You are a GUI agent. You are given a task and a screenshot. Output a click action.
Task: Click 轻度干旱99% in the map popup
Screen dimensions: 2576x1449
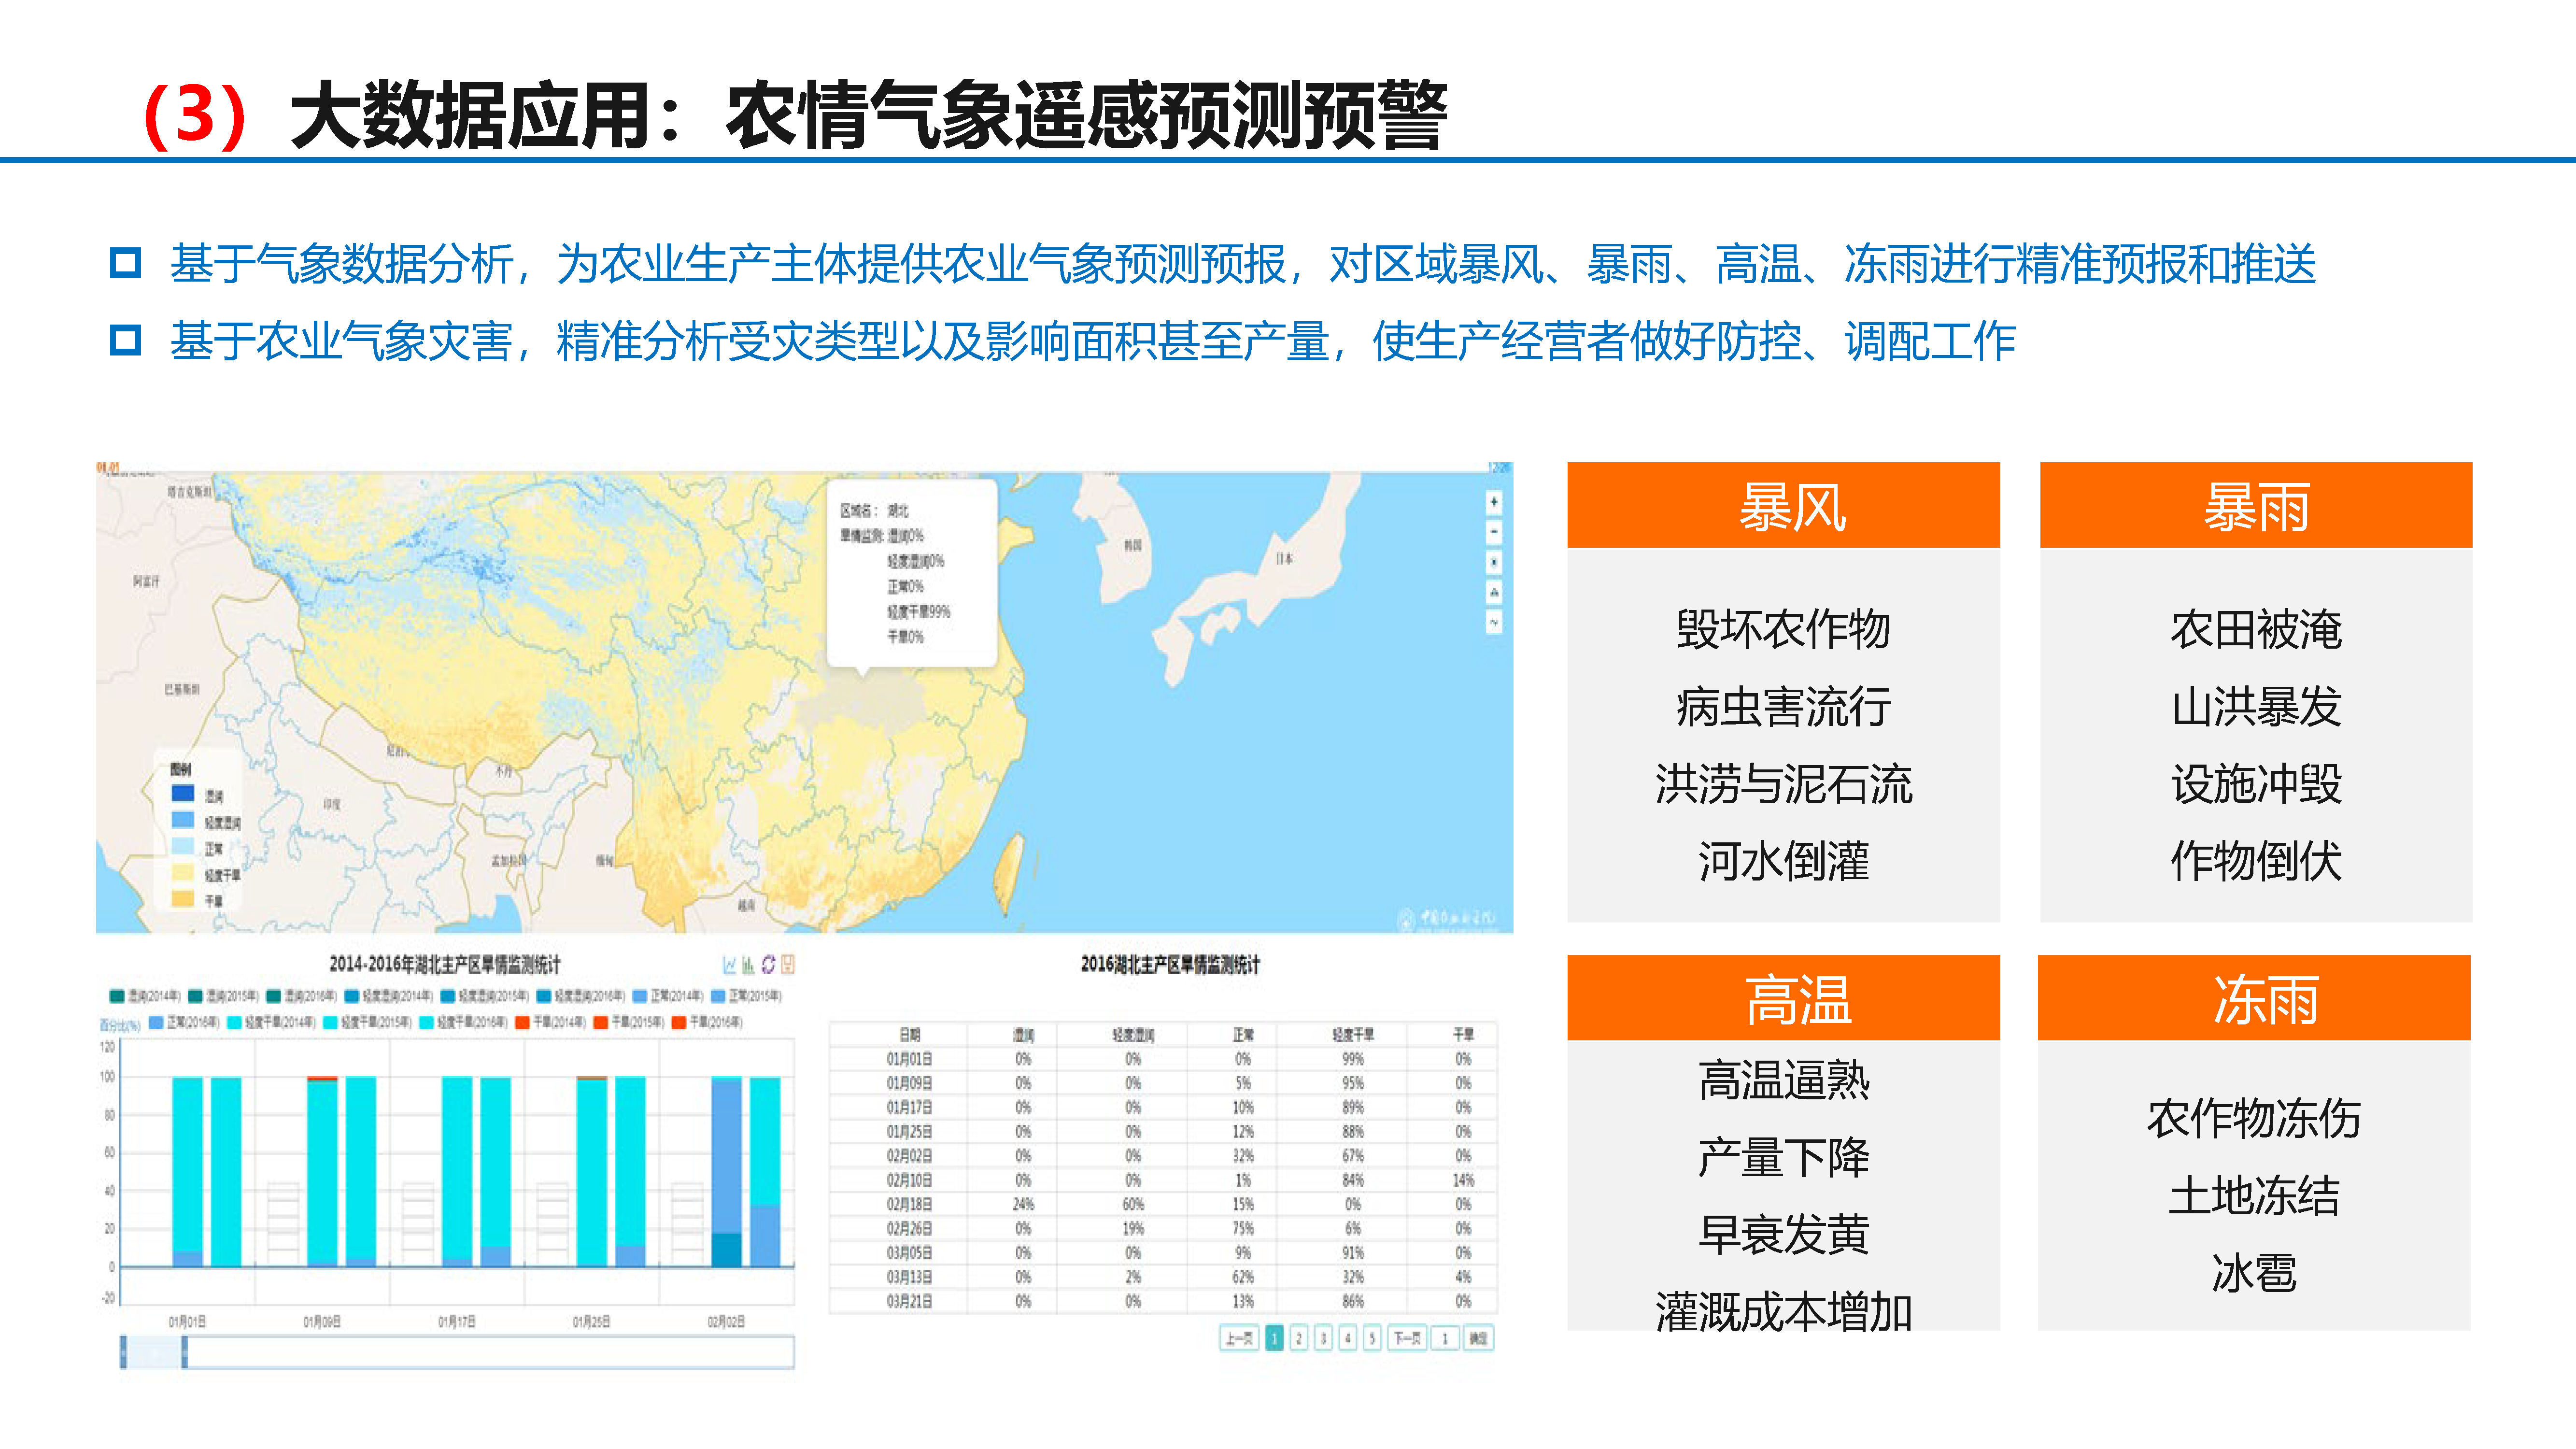tap(918, 611)
